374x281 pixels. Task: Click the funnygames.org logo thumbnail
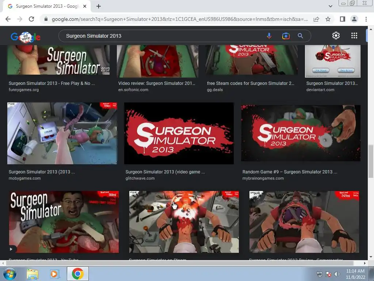(58, 60)
